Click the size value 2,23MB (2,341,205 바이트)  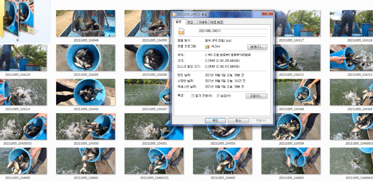point(222,61)
